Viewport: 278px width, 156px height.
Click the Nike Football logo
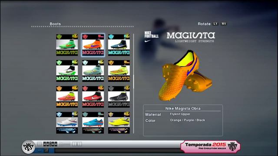point(151,37)
